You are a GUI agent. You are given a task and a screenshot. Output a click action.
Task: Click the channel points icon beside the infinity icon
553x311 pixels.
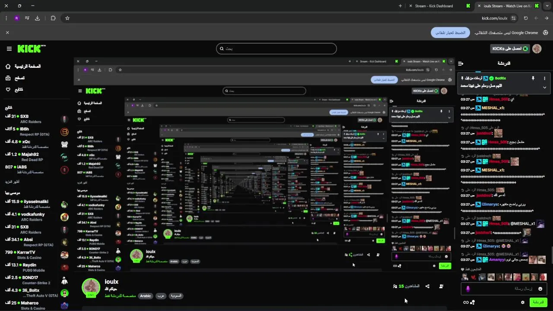click(x=472, y=302)
